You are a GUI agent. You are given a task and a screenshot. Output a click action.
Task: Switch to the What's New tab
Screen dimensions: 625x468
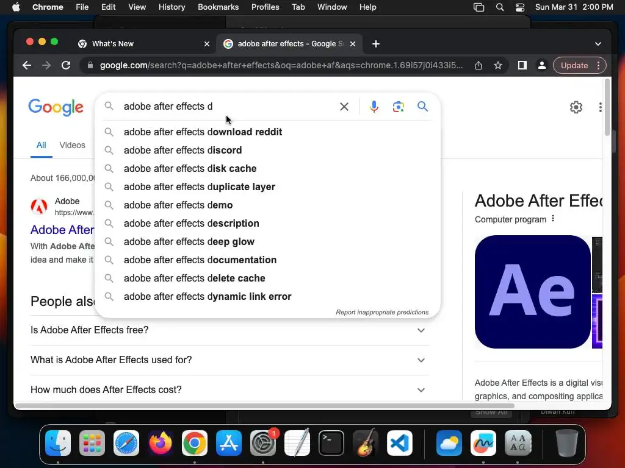[143, 44]
